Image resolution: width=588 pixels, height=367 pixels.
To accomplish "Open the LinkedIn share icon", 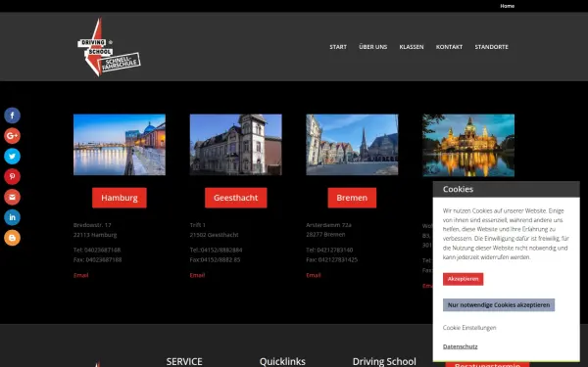I will tap(12, 217).
